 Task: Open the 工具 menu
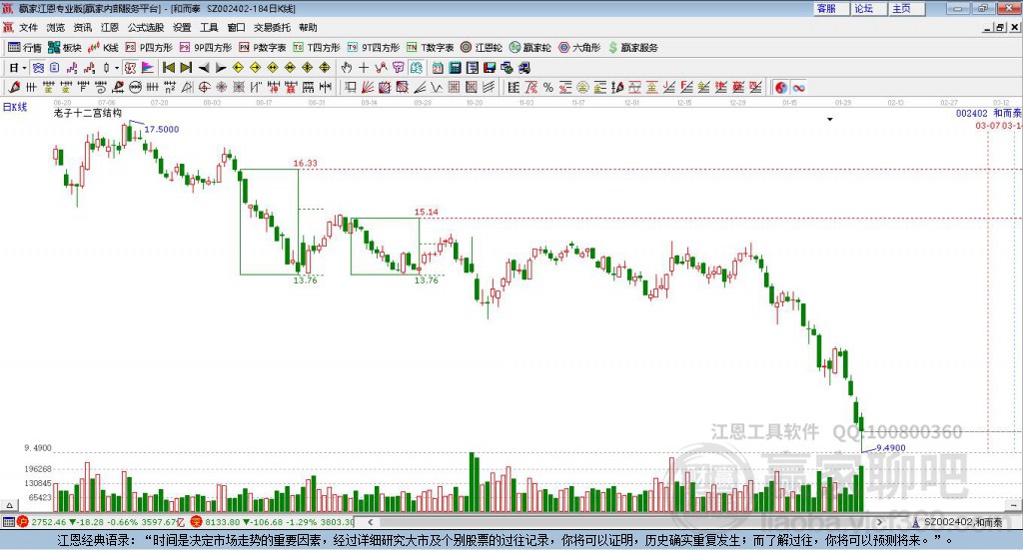click(209, 27)
